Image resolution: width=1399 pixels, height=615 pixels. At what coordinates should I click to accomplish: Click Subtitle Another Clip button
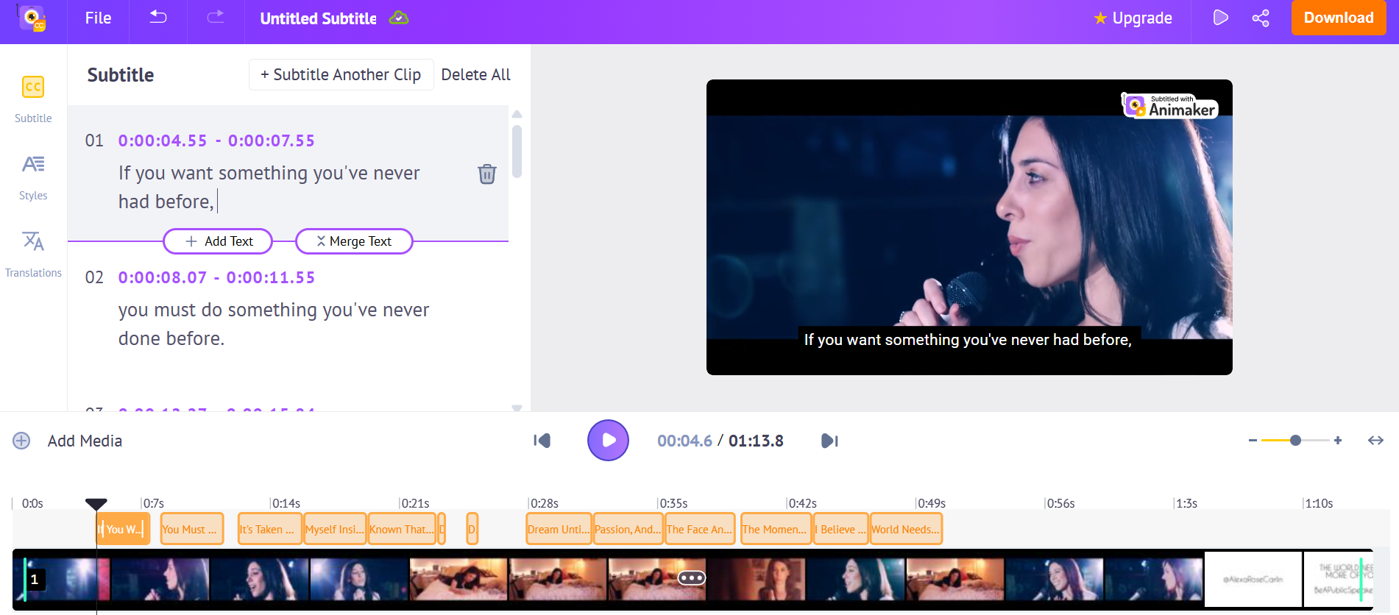(341, 75)
